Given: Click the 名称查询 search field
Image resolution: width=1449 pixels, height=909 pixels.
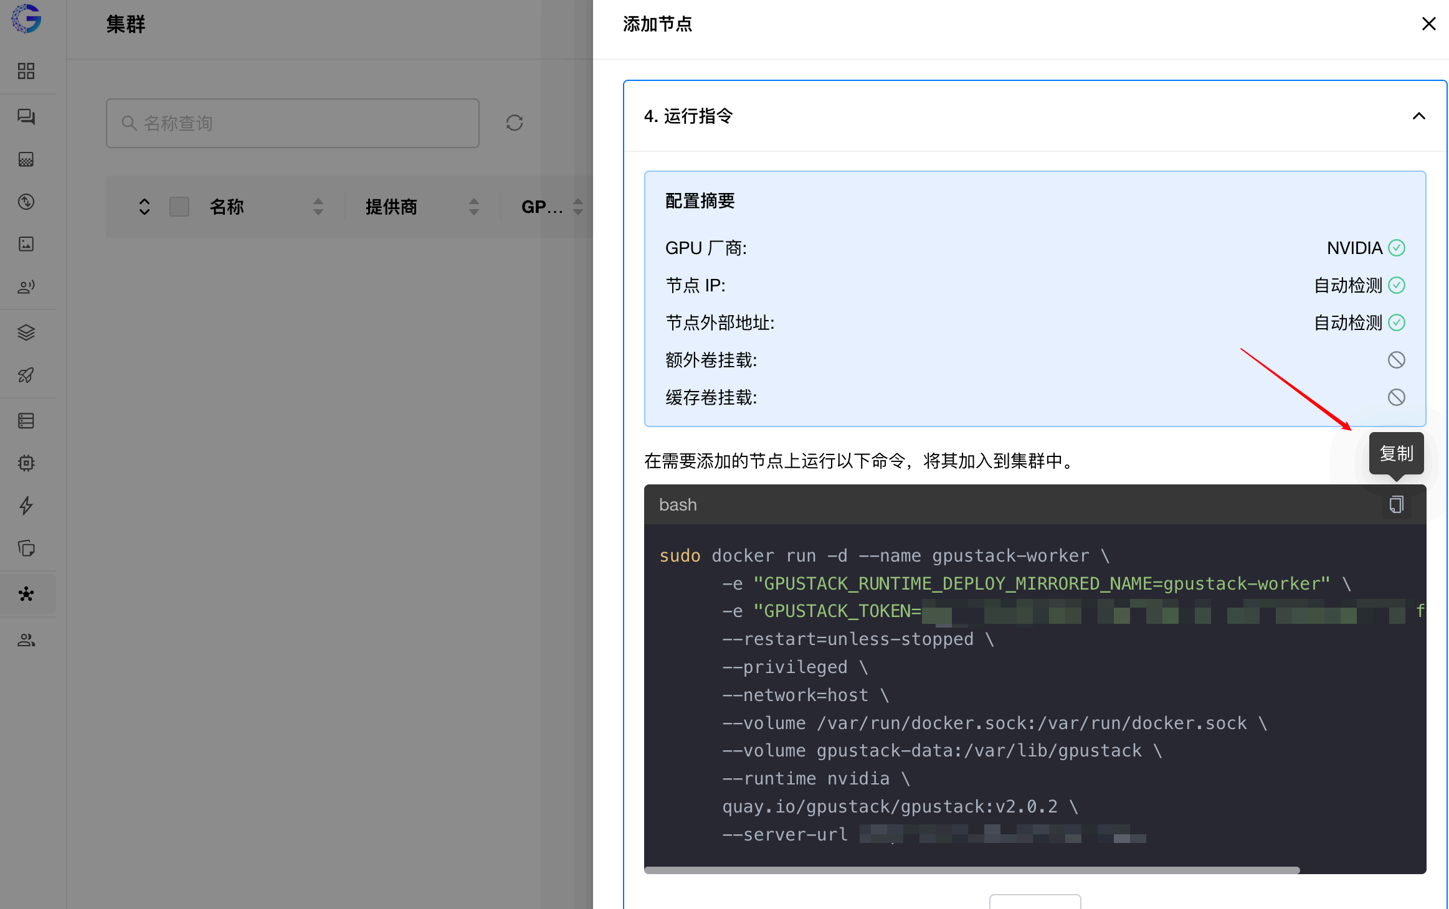Looking at the screenshot, I should (x=293, y=123).
